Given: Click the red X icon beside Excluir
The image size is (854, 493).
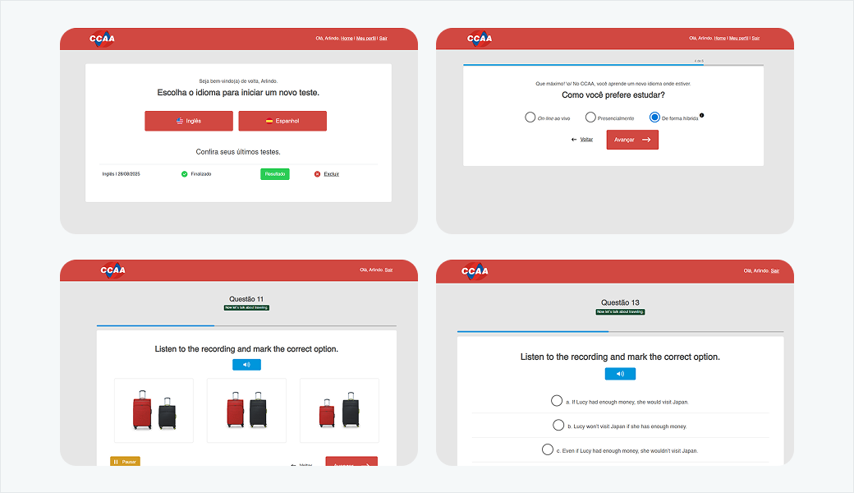Looking at the screenshot, I should tap(318, 174).
